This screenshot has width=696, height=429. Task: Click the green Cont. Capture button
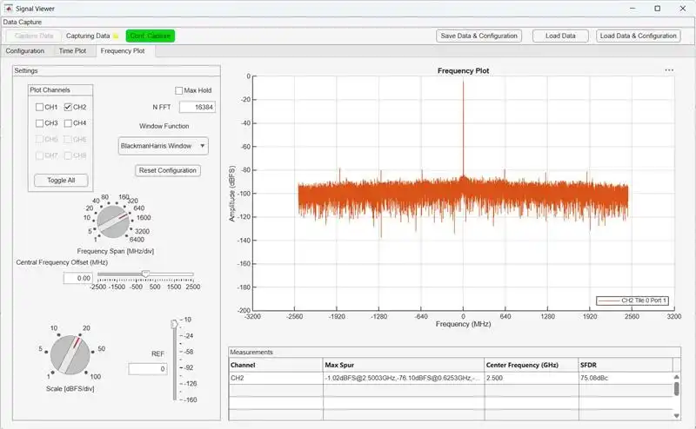pyautogui.click(x=151, y=36)
